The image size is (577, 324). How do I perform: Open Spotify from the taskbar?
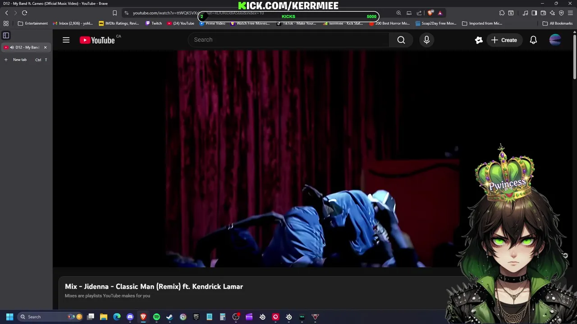pos(156,317)
